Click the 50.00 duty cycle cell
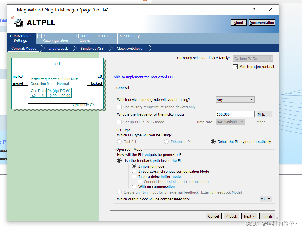The width and height of the screenshot is (302, 229). point(66,96)
